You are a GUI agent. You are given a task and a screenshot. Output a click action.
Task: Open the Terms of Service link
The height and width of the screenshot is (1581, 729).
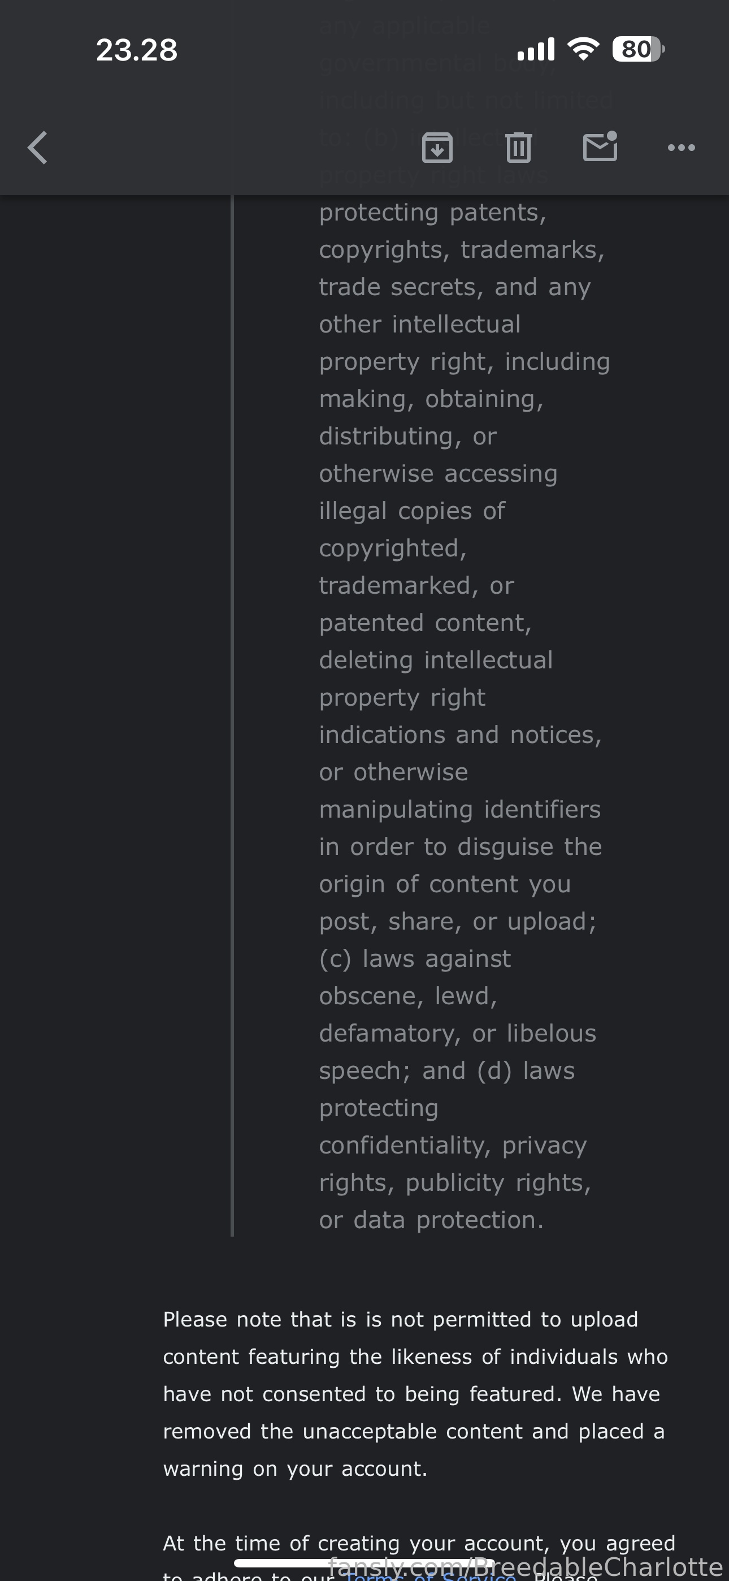[x=431, y=1575]
